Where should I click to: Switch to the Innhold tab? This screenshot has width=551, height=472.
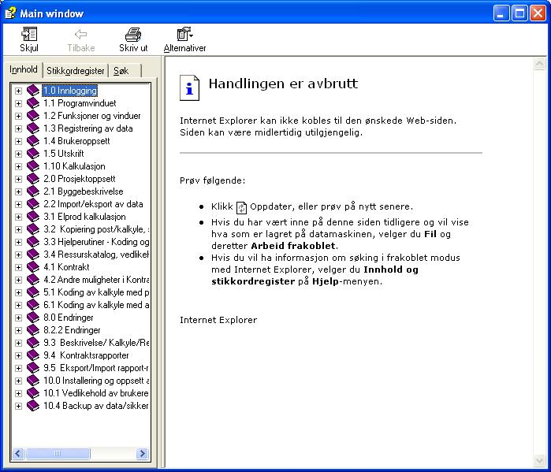(24, 69)
